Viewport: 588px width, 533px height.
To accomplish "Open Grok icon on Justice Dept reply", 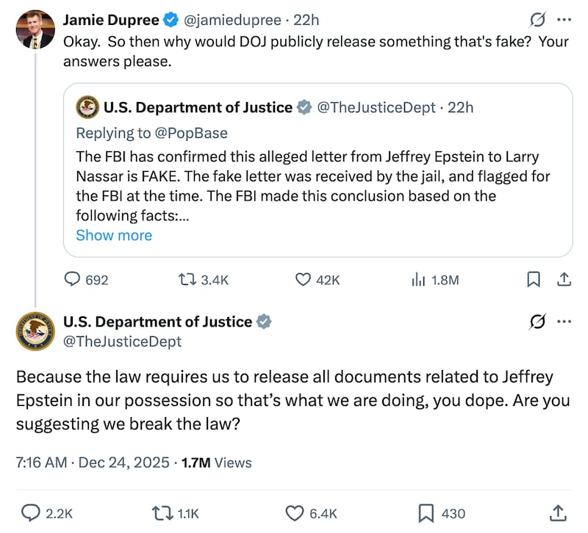I will click(x=537, y=322).
